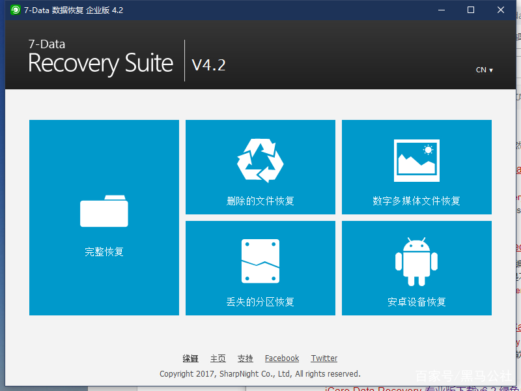This screenshot has height=391, width=521.
Task: Click the damaged disk icon for partition recovery
Action: [x=260, y=261]
